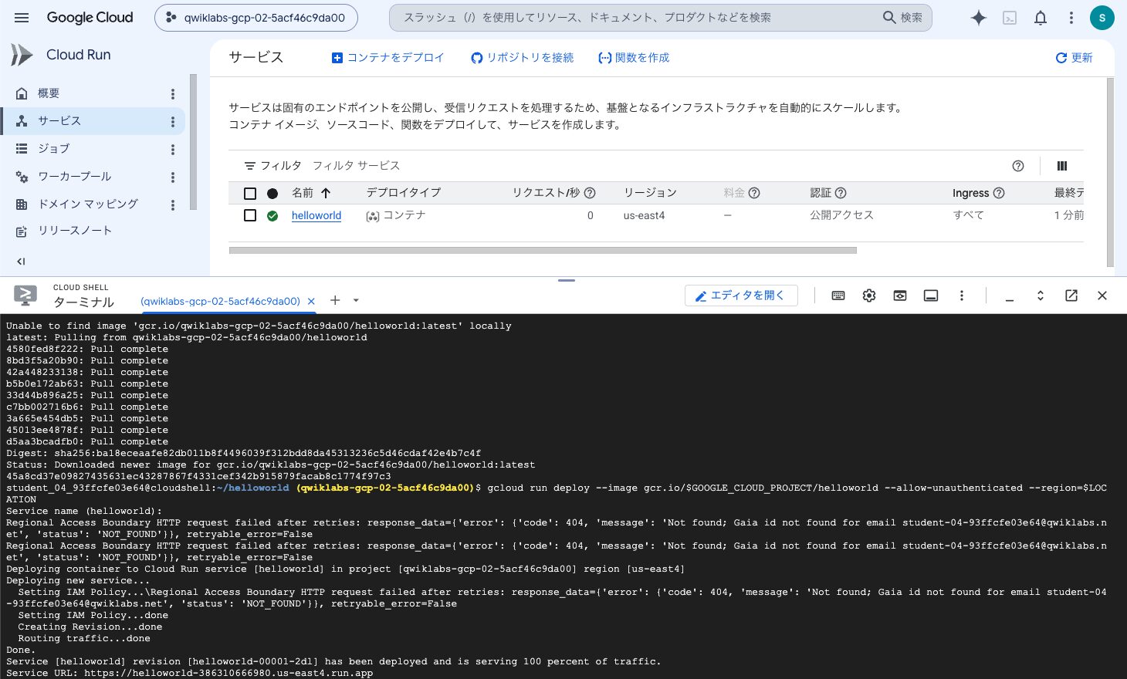Open Cloud Shell three-dot more menu

(962, 296)
